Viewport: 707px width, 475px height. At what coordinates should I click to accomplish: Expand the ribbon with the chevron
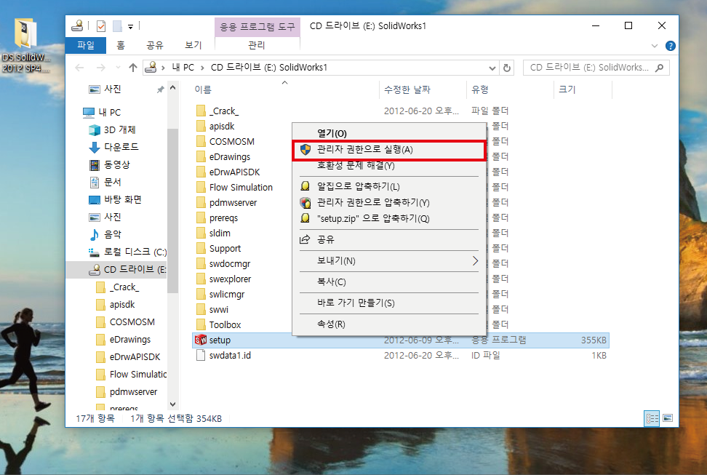(x=654, y=46)
